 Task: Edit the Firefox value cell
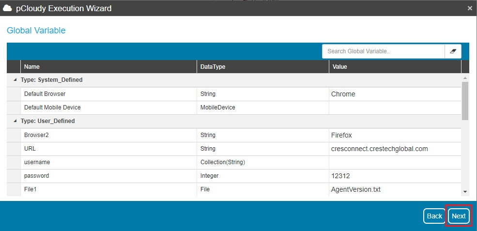[395, 135]
